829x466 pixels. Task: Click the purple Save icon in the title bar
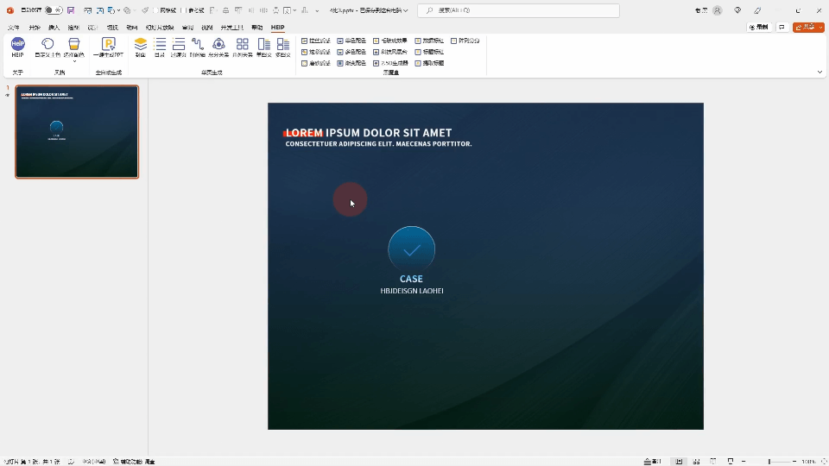71,10
